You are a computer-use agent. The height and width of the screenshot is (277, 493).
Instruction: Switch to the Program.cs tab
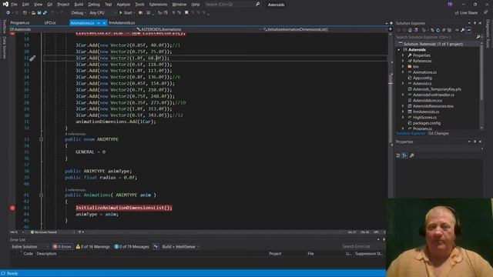coord(20,22)
